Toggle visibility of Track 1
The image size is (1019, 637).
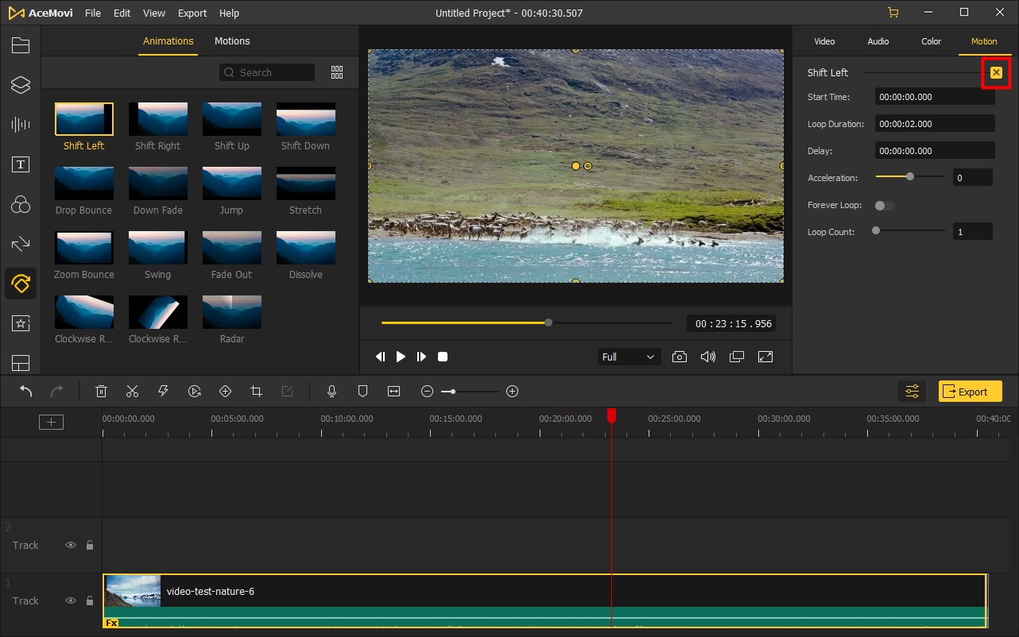[71, 600]
